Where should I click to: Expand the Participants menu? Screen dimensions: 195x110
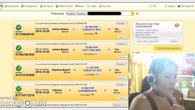click(x=29, y=6)
